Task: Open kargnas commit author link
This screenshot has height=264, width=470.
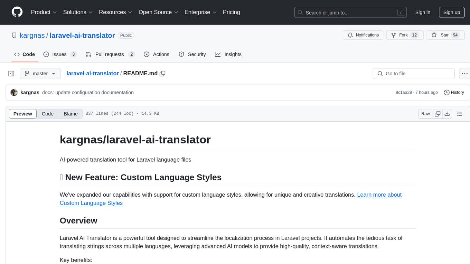Action: click(x=30, y=93)
